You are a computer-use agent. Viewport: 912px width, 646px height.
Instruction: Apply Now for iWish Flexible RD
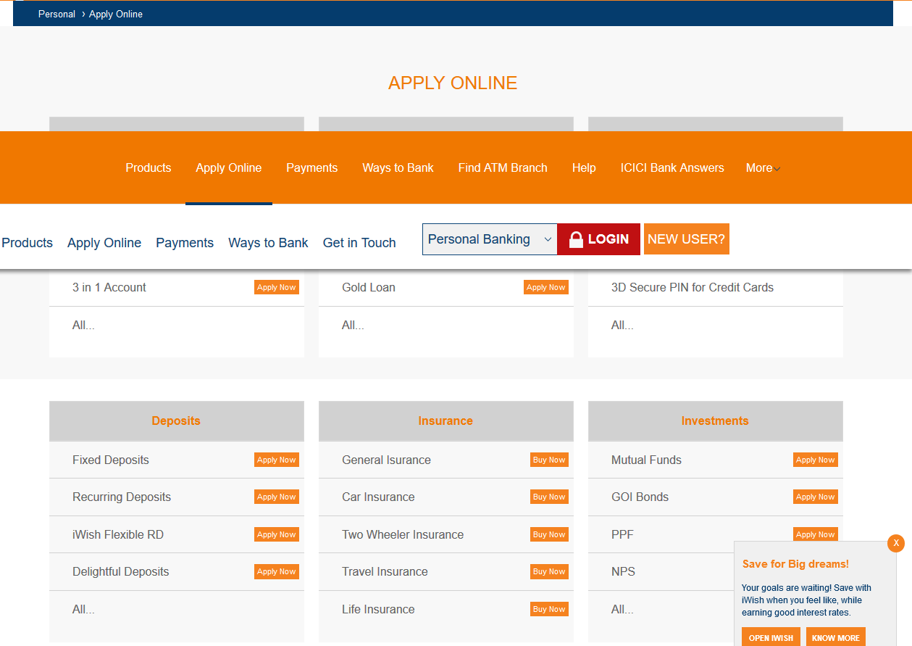[277, 534]
